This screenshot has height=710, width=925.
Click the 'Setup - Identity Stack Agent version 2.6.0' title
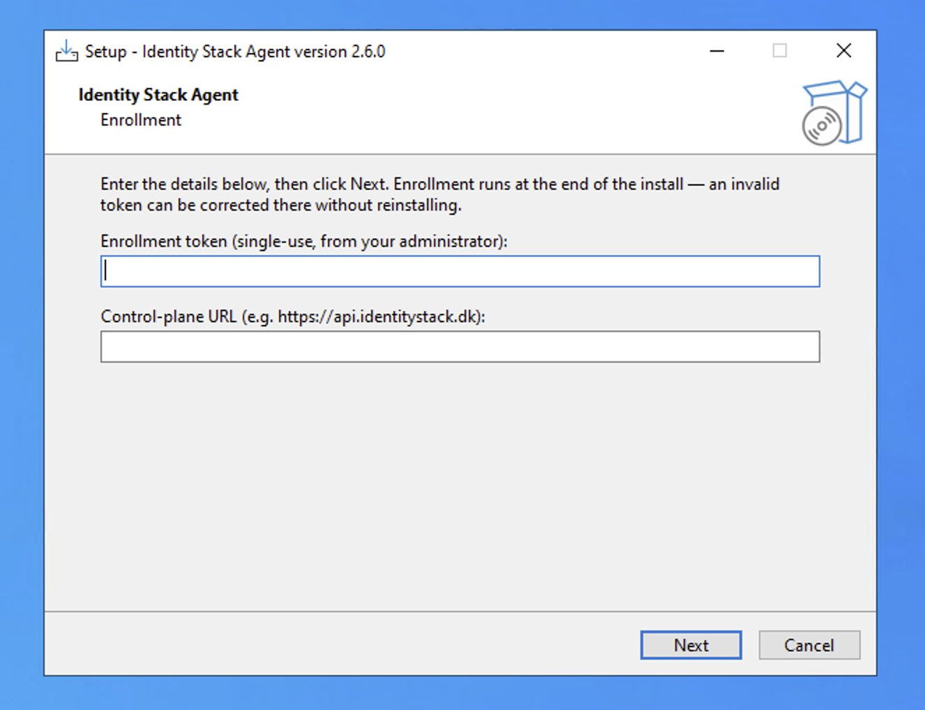(x=235, y=52)
